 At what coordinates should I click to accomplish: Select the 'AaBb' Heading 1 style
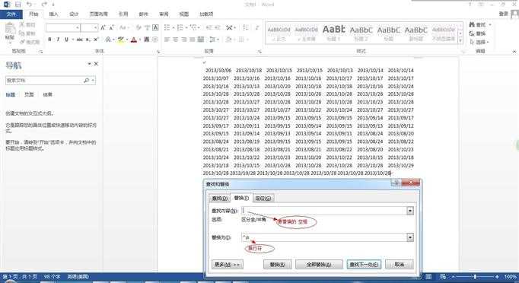(x=333, y=33)
